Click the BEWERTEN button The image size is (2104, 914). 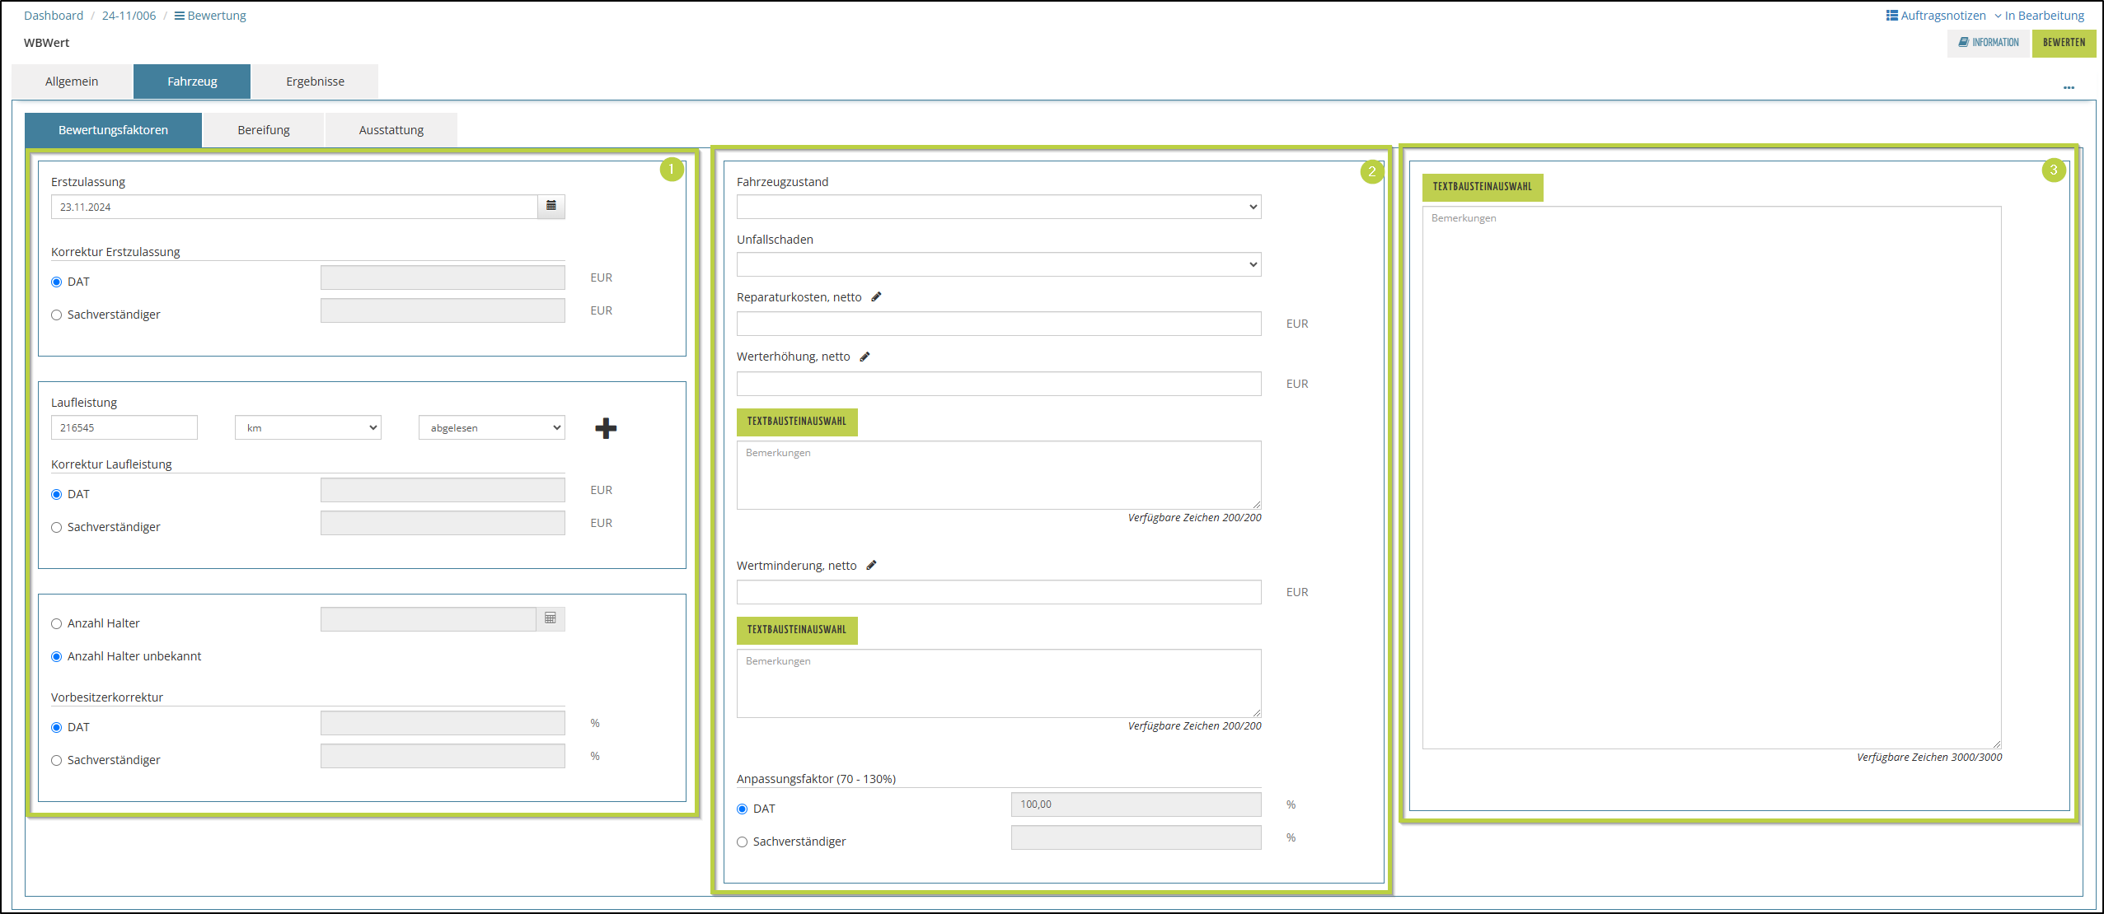(x=2063, y=43)
